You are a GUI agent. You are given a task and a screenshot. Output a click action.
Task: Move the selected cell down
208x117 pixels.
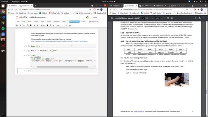(x=38, y=25)
